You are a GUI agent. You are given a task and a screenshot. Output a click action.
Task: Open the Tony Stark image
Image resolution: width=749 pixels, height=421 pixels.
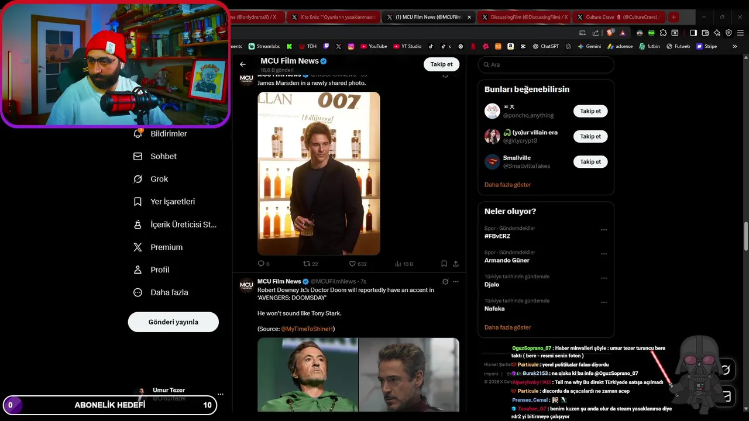pyautogui.click(x=409, y=375)
